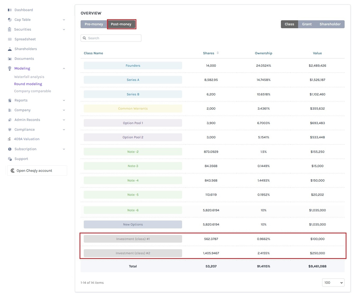Toggle overview to Shareholder grouping
Screen dimensions: 352x294
tap(330, 24)
